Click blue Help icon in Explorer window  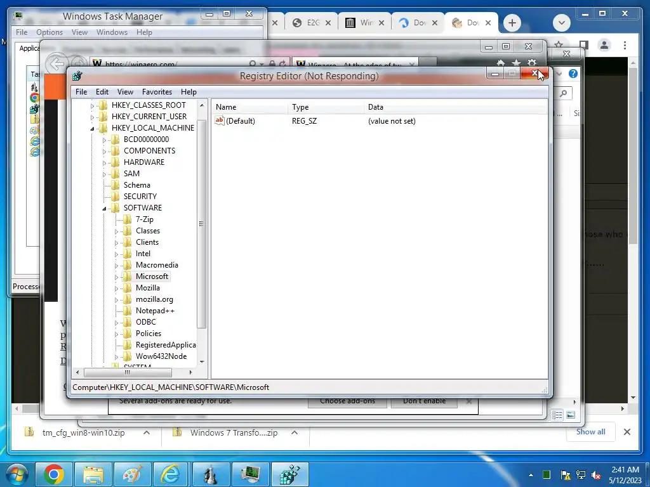[x=573, y=74]
